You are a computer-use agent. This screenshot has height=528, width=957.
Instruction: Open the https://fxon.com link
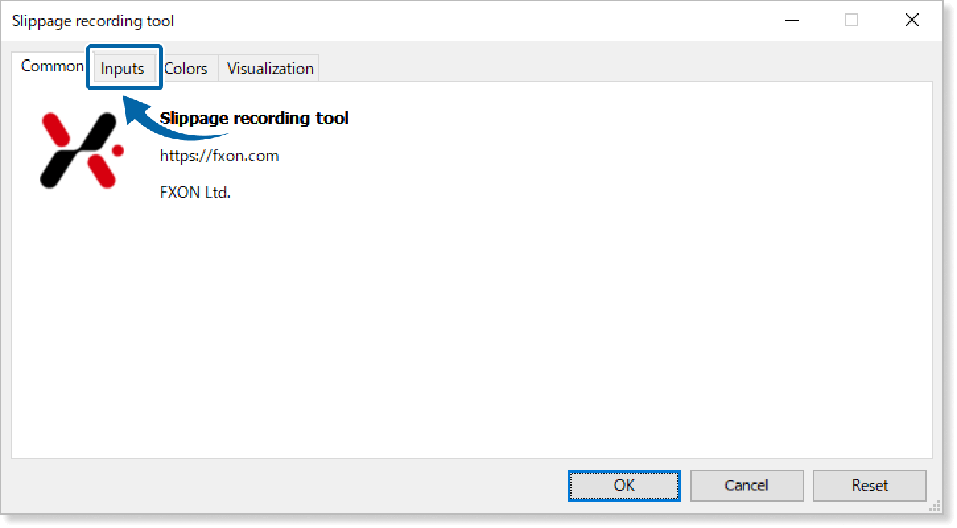click(219, 156)
